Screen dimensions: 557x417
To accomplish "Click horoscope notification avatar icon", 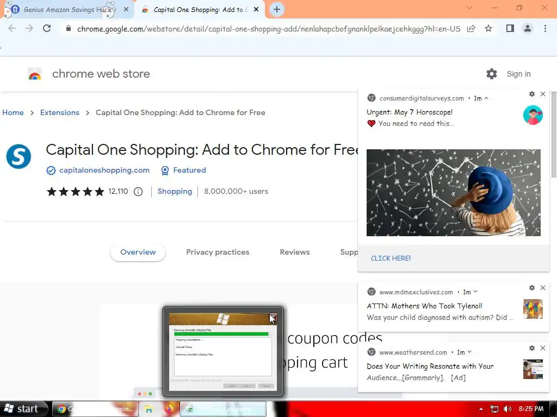I will click(533, 115).
